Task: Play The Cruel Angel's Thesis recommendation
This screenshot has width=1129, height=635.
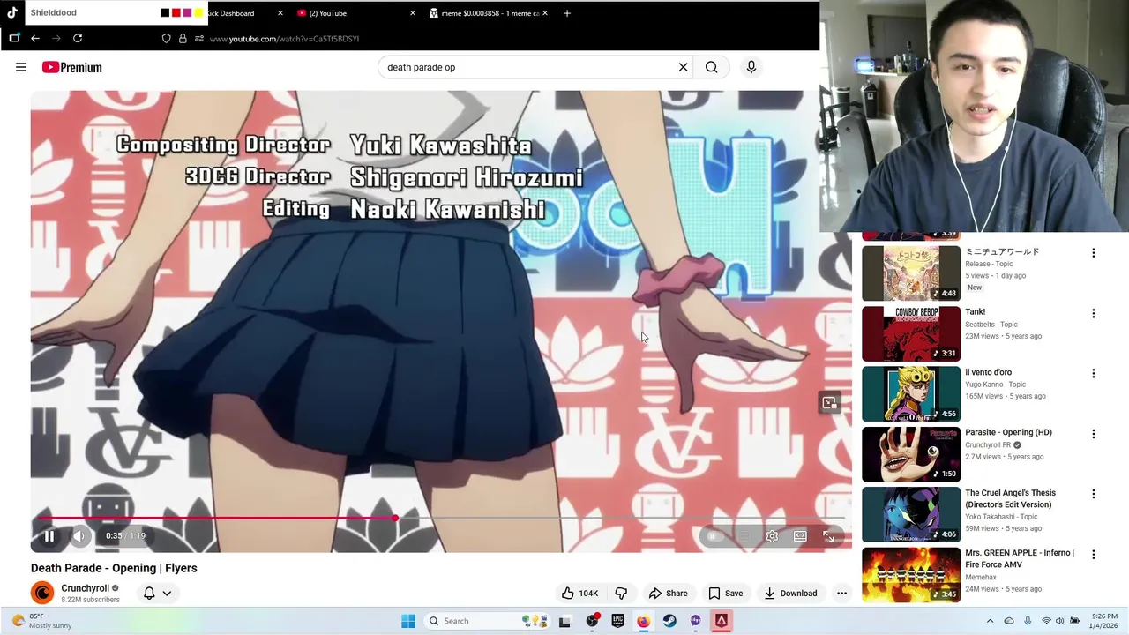Action: coord(911,514)
